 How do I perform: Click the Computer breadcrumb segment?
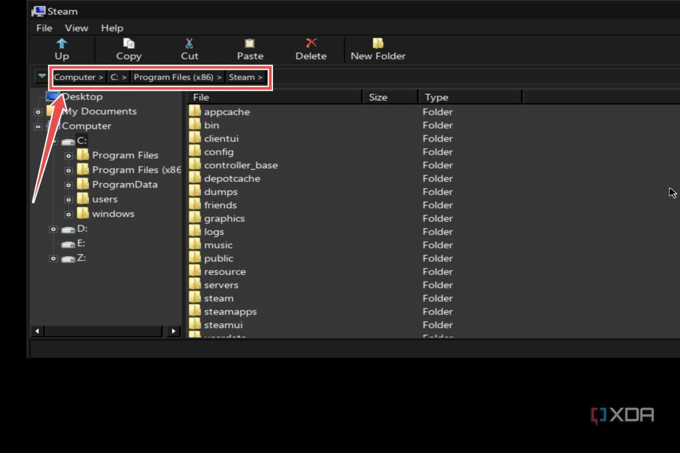78,77
